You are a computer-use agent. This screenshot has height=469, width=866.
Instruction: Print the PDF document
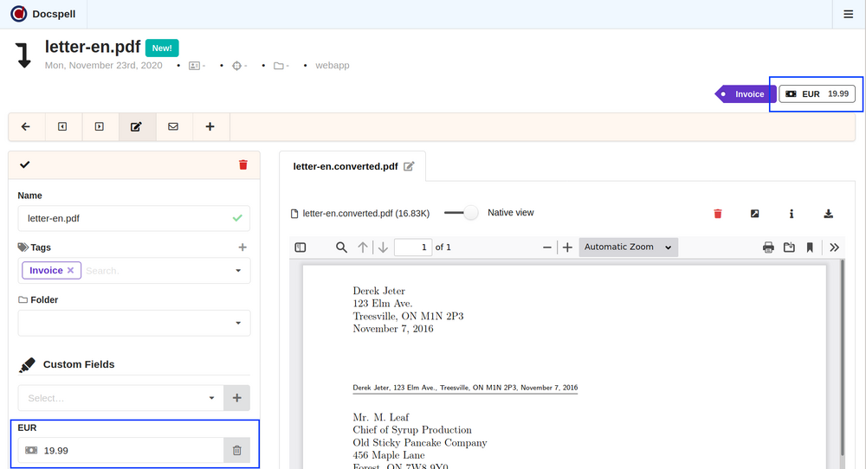(x=768, y=247)
